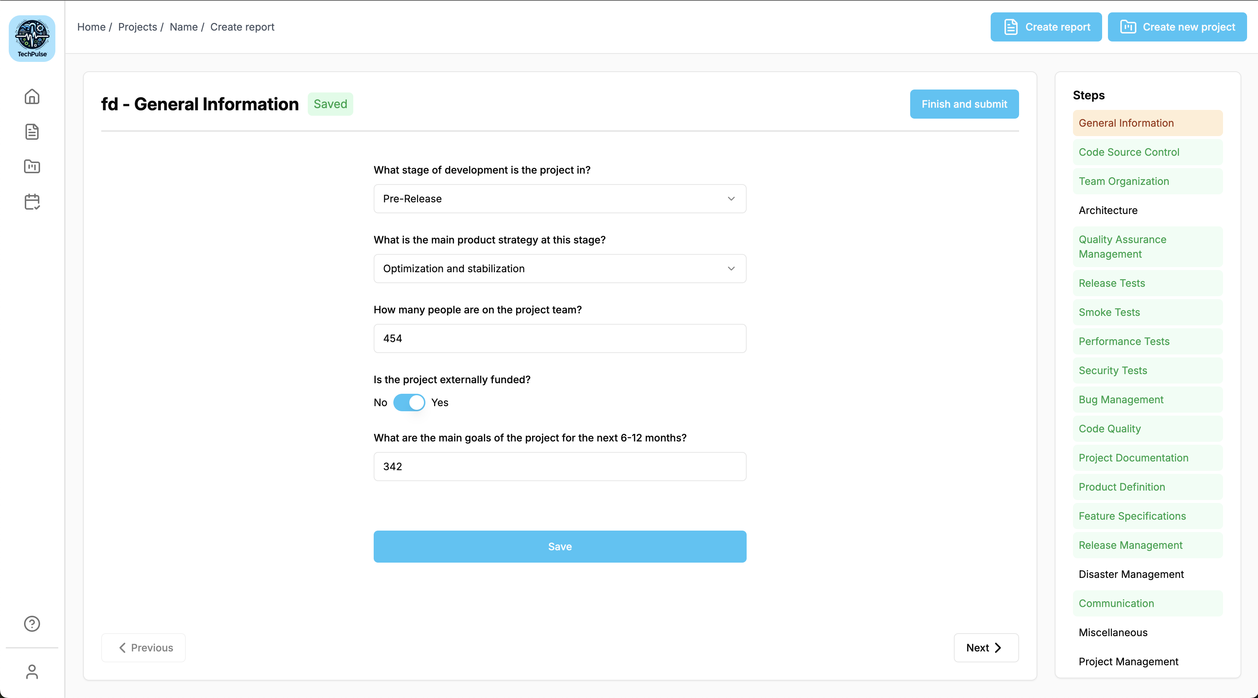Click the TechPulse logo icon
This screenshot has height=698, width=1258.
point(32,38)
